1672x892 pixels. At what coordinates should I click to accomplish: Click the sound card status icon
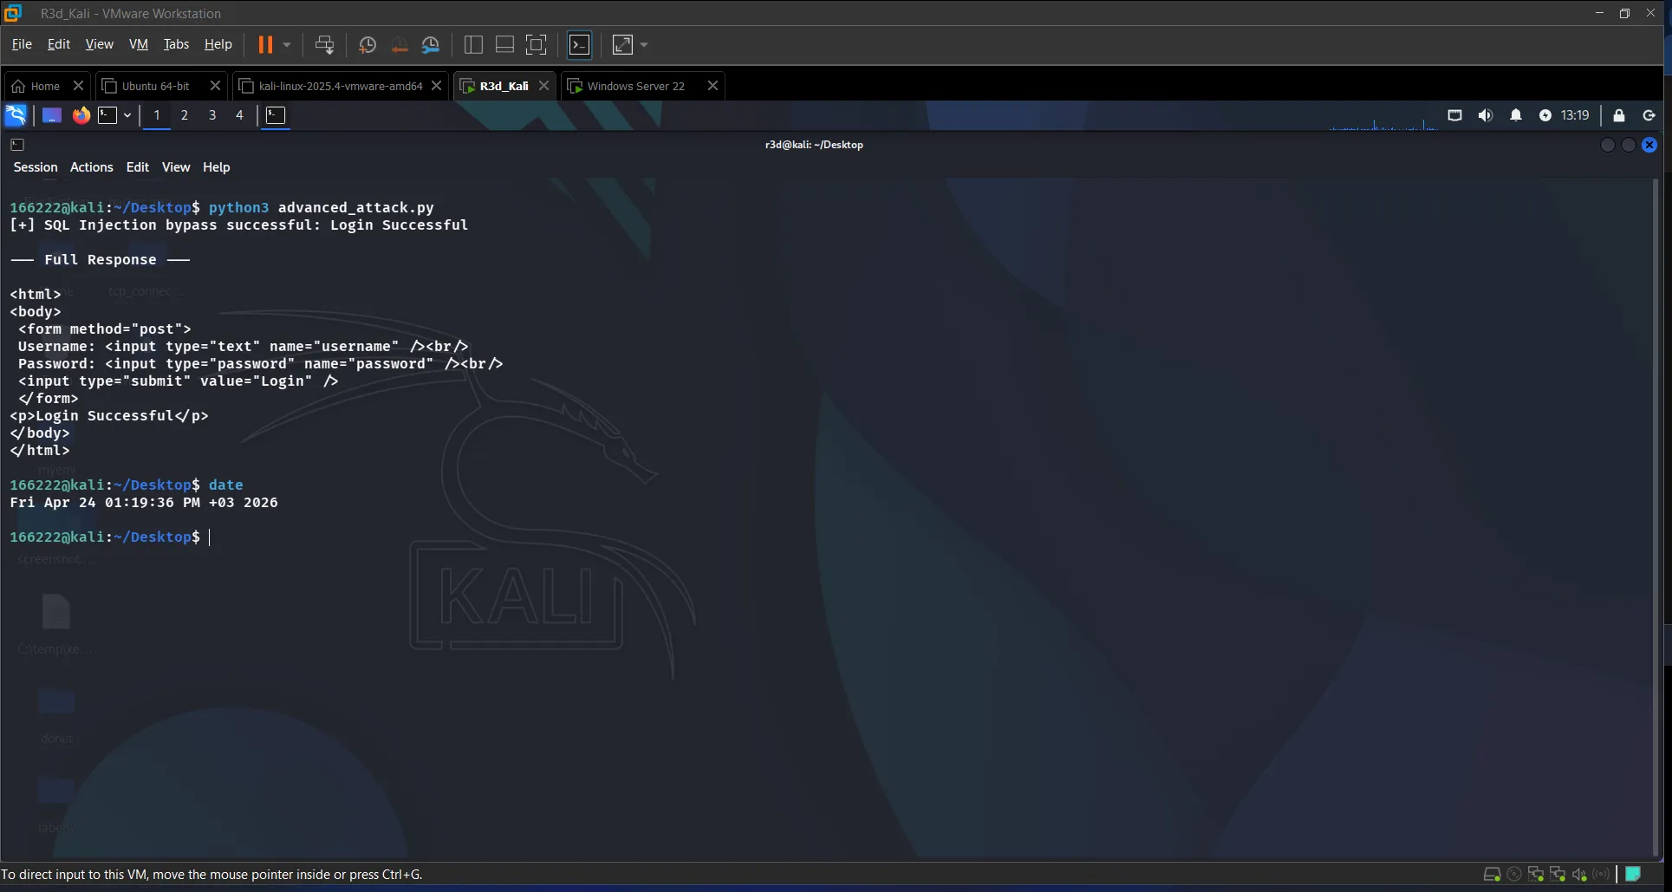pos(1579,875)
